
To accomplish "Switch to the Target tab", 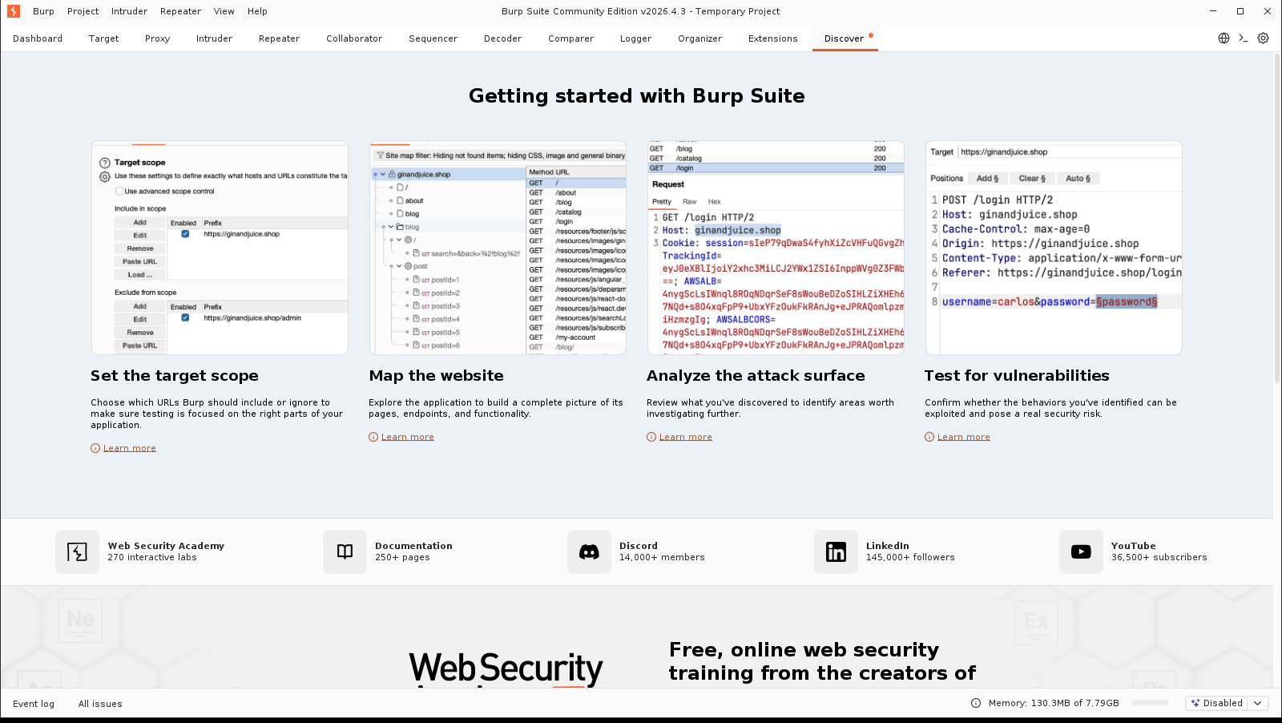I will (x=104, y=38).
